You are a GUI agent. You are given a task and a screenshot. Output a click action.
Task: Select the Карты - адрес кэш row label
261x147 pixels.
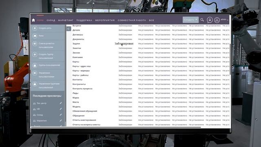(82, 66)
